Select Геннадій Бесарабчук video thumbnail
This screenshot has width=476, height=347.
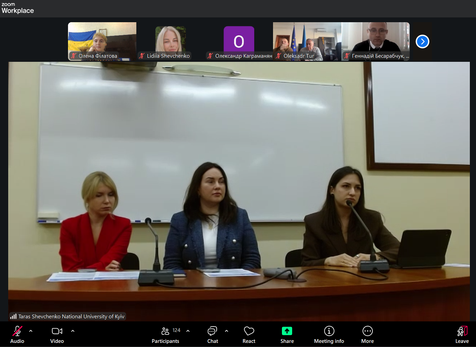(x=376, y=41)
